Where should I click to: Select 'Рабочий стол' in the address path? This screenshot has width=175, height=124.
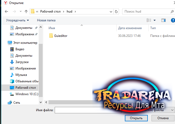(50, 11)
